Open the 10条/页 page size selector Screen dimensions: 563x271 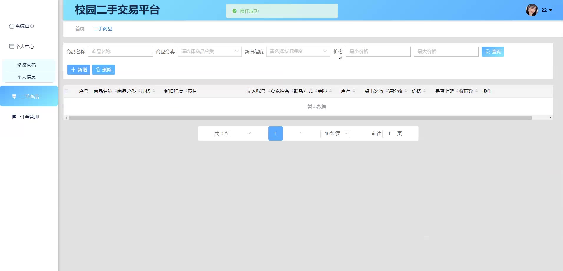[x=335, y=134]
